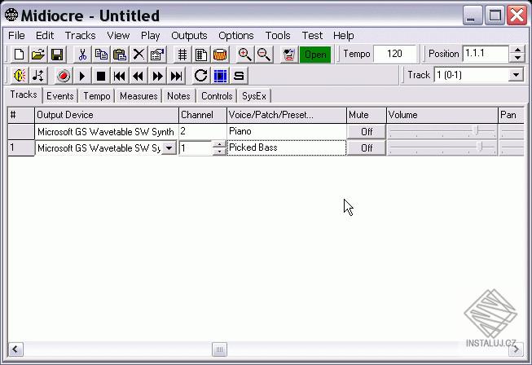Viewport: 532px width, 365px height.
Task: Switch to the Notes tab
Action: 178,96
